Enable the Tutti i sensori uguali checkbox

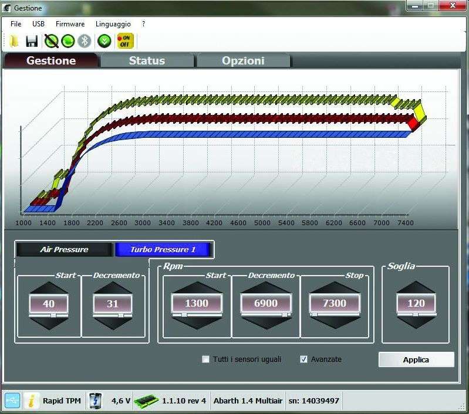click(205, 359)
